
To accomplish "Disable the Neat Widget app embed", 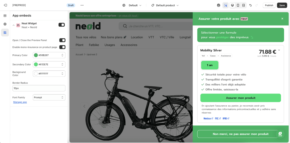I will pos(61,25).
